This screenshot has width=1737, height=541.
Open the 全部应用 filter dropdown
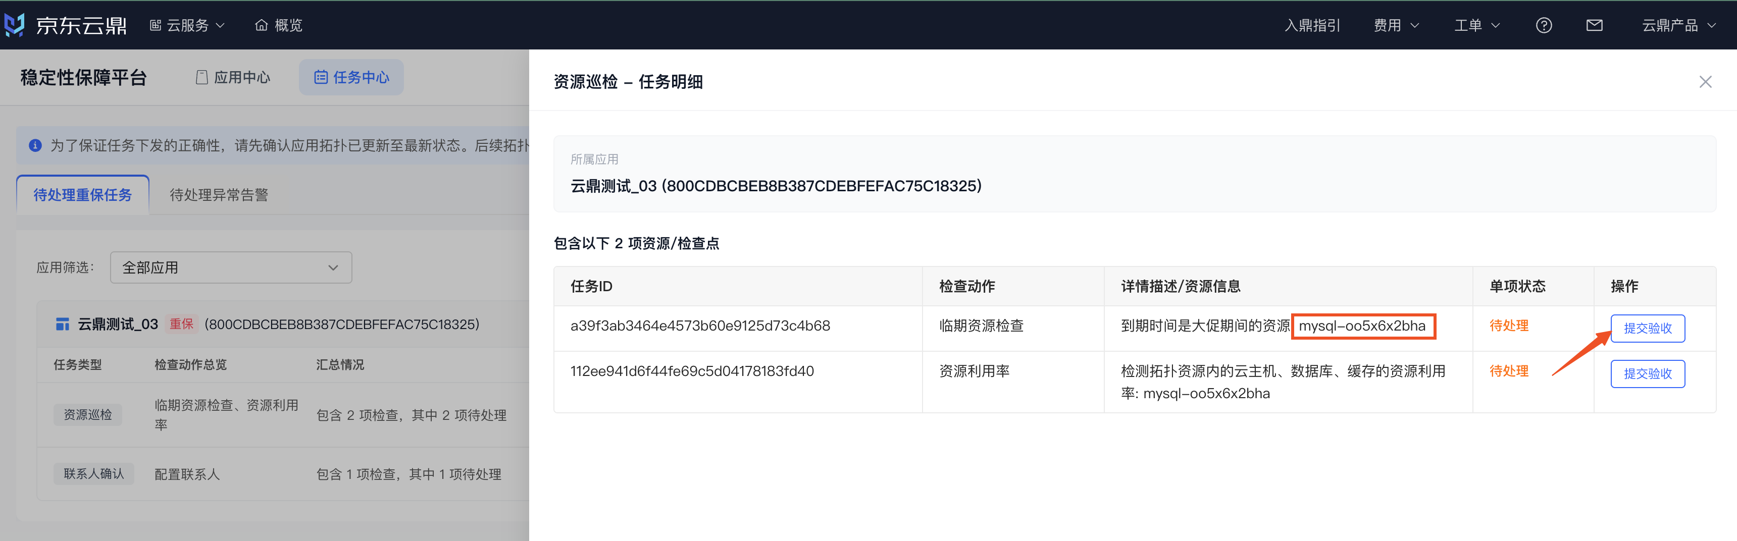pos(231,267)
